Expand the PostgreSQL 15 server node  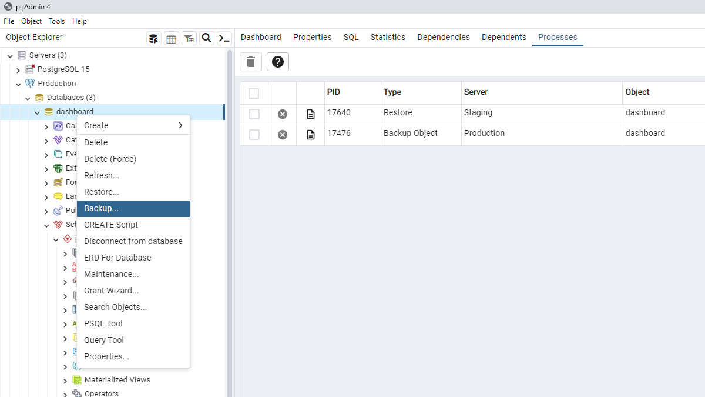[19, 70]
